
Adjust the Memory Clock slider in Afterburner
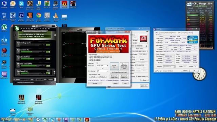click(x=32, y=66)
